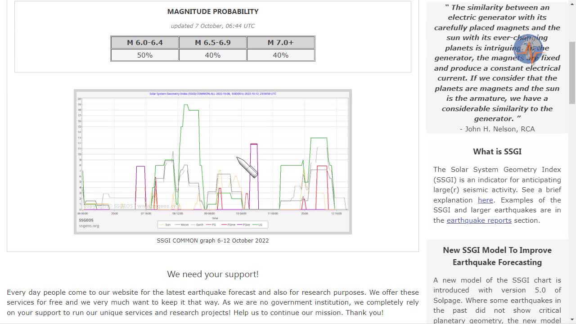This screenshot has height=324, width=576.
Task: Click the 40% cell under M 6.5-6.9
Action: pyautogui.click(x=213, y=55)
